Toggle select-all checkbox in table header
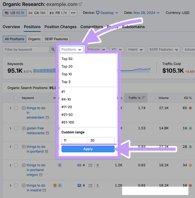The width and height of the screenshot is (195, 198). pos(16,98)
